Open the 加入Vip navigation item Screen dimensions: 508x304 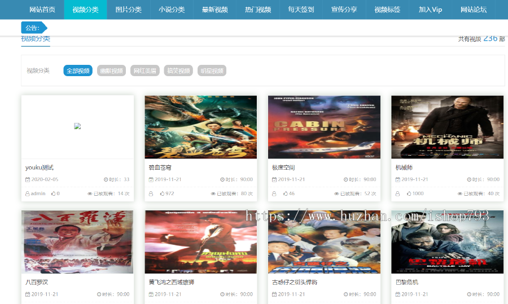click(x=430, y=10)
